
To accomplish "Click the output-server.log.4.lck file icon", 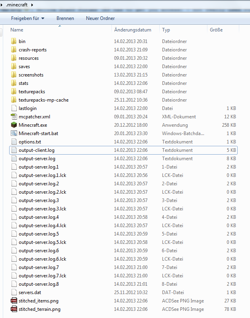I will 14,225.
